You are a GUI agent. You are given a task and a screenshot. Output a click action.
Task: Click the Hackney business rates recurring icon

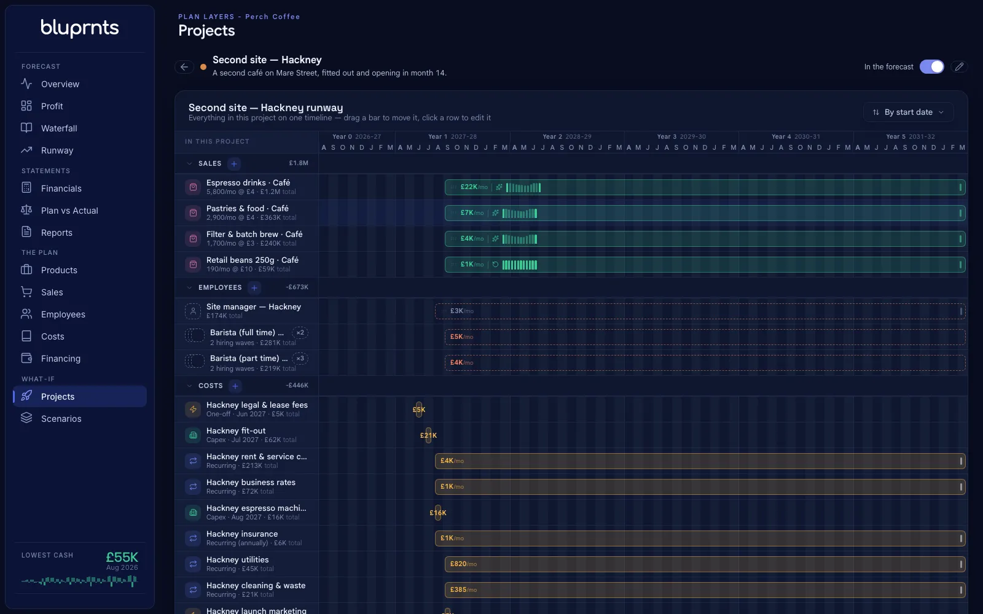click(193, 487)
